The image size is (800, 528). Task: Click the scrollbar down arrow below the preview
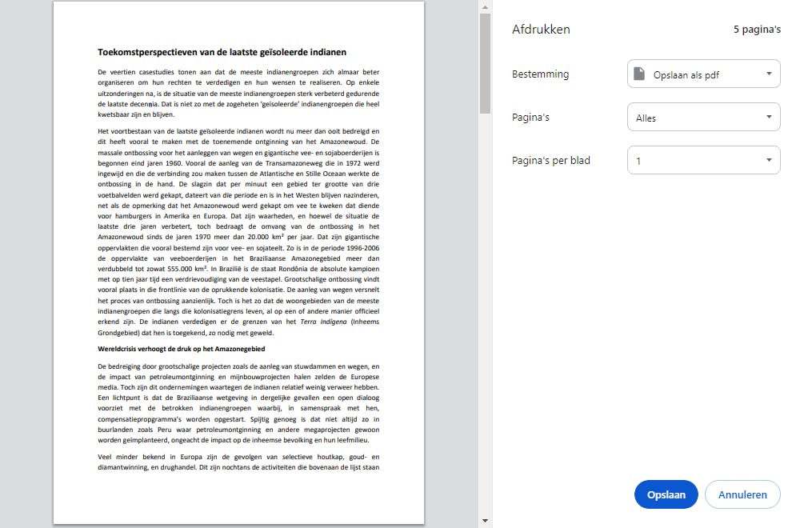(484, 521)
